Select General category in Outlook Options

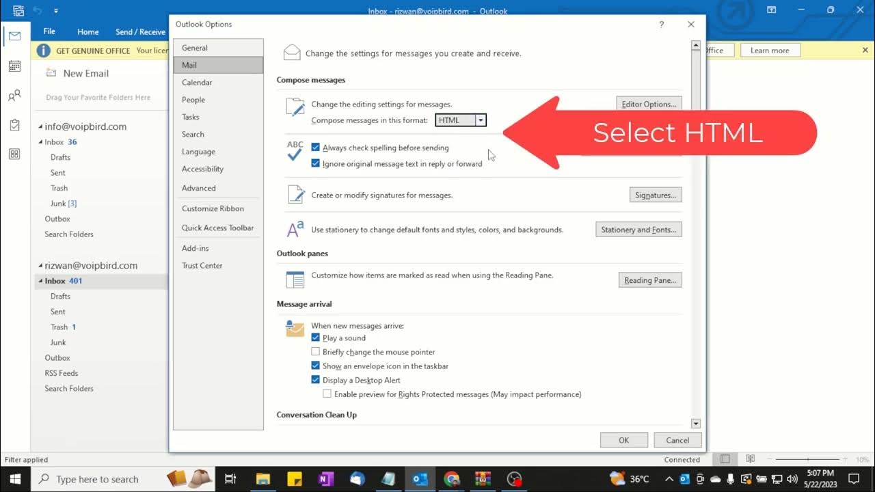218,48
